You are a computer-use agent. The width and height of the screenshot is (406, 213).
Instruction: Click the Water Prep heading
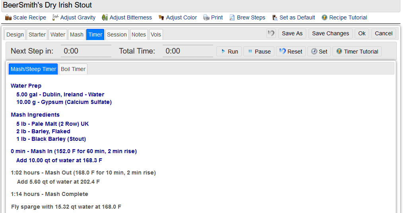(x=26, y=86)
